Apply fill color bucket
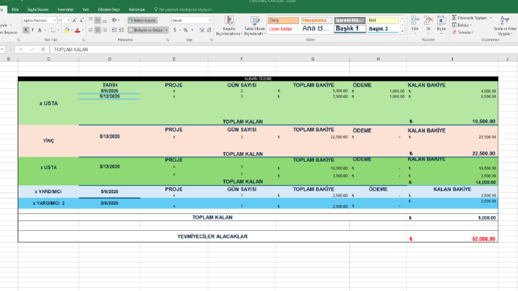The image size is (518, 291). coord(67,30)
